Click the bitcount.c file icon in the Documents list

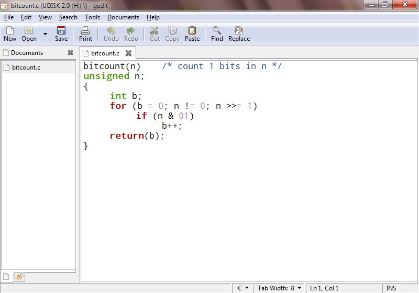click(x=7, y=67)
